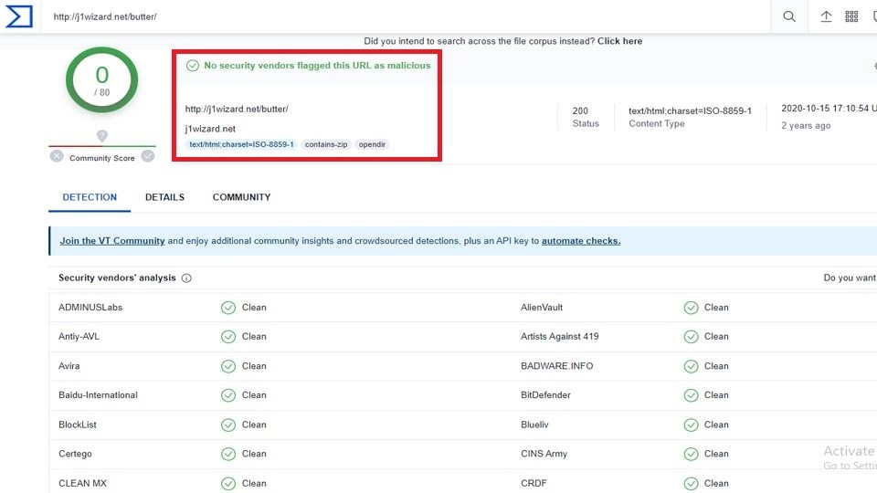Click the Baidu-International clean check icon
The height and width of the screenshot is (493, 877).
click(228, 395)
